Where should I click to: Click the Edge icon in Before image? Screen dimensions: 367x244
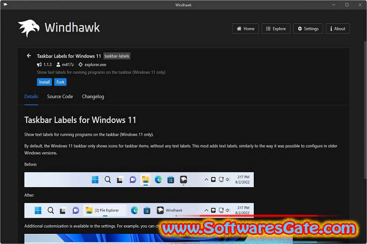(158, 179)
